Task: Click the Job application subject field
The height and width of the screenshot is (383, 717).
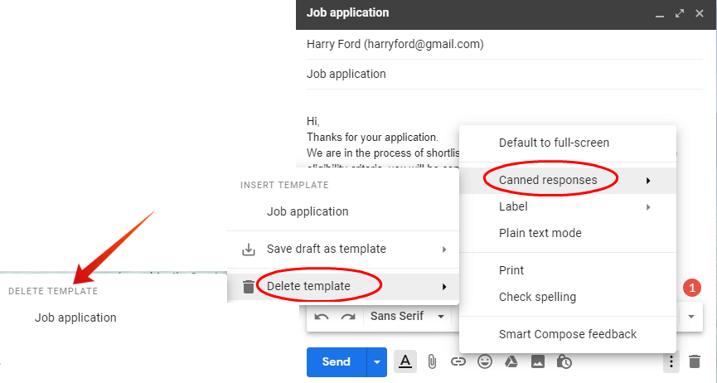Action: (x=504, y=74)
